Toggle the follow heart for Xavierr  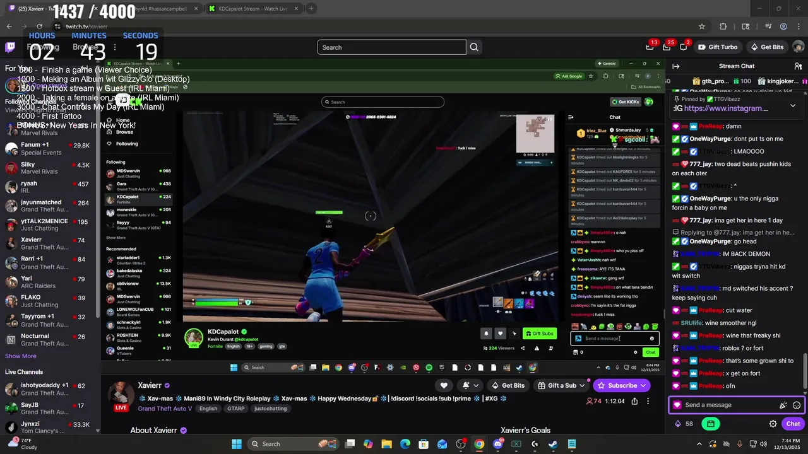(444, 385)
